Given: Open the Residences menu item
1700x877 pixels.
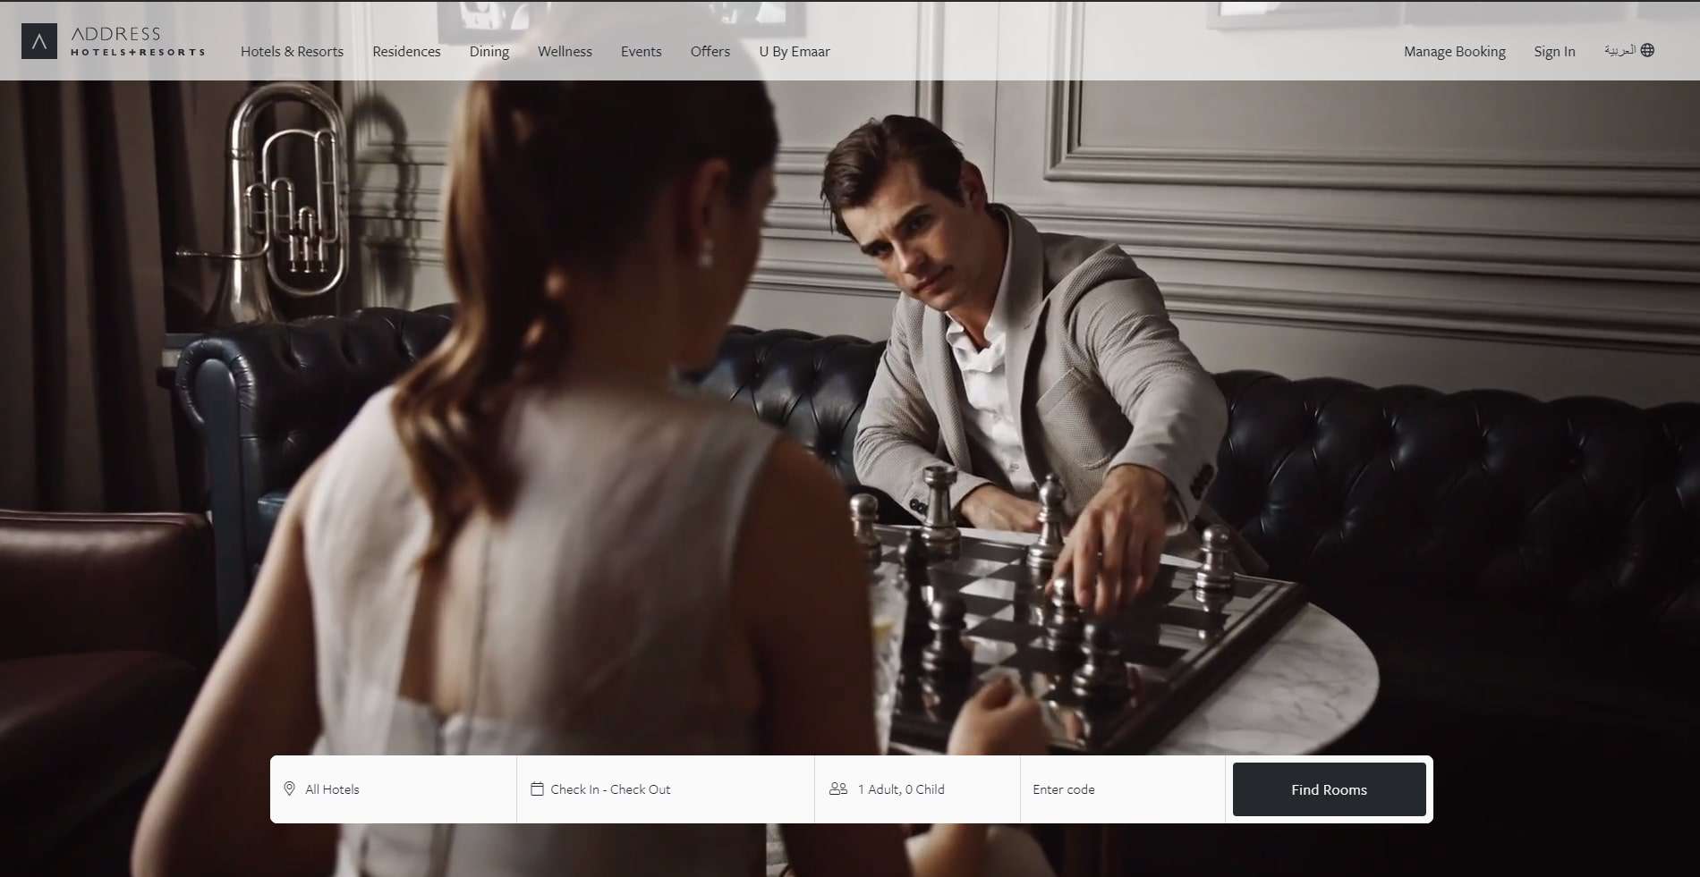Looking at the screenshot, I should tap(406, 51).
